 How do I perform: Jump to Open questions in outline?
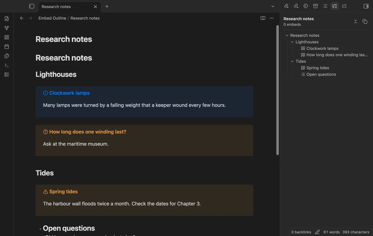pyautogui.click(x=321, y=75)
